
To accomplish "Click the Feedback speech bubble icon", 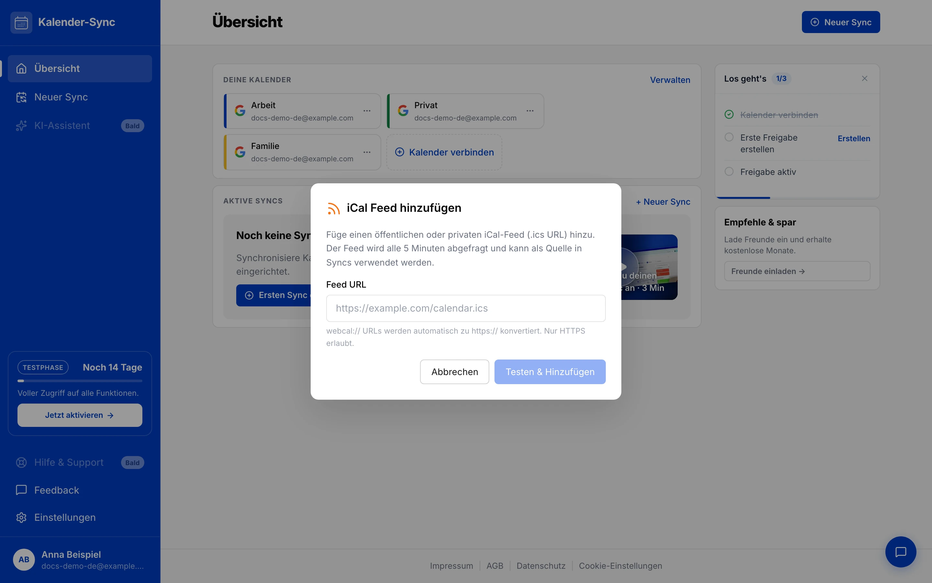I will pyautogui.click(x=21, y=490).
